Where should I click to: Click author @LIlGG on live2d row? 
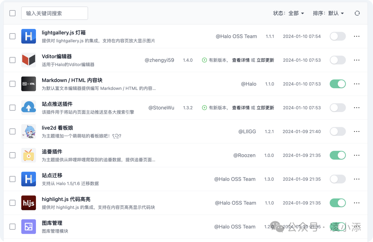247,132
